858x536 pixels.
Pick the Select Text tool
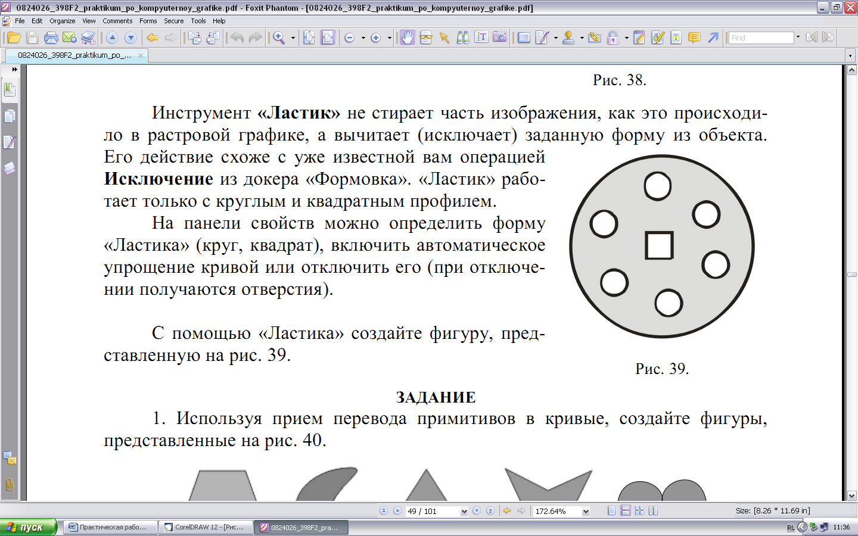[481, 38]
